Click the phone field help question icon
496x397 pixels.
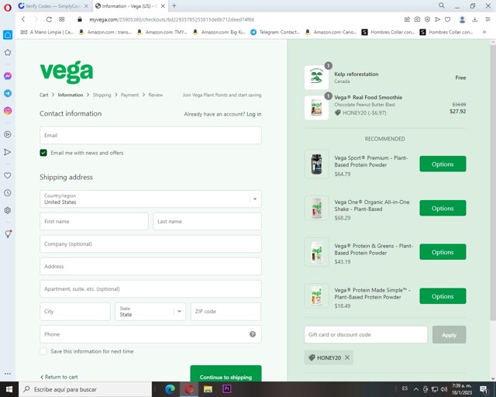click(x=253, y=334)
